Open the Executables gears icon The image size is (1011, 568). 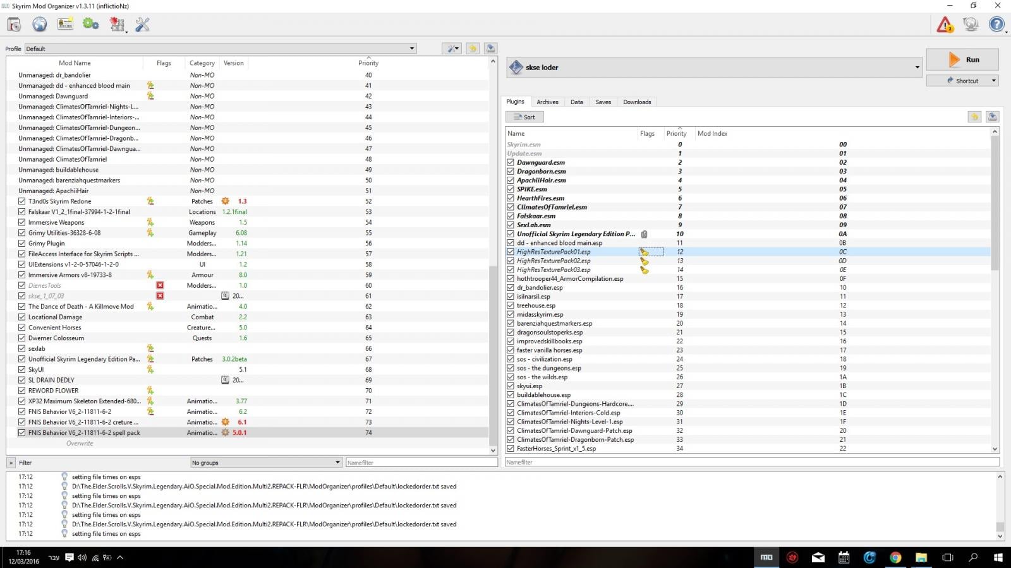(x=91, y=25)
